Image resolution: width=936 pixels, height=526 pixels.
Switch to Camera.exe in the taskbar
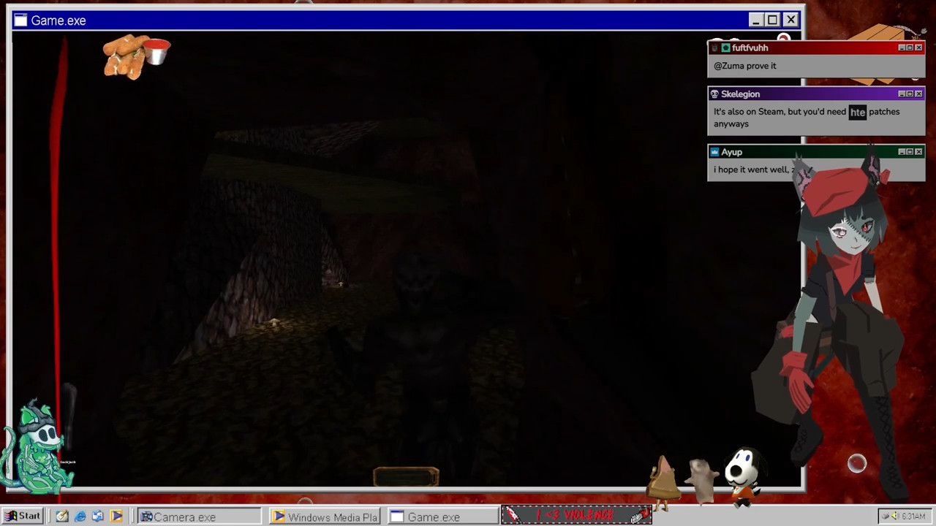pos(199,517)
